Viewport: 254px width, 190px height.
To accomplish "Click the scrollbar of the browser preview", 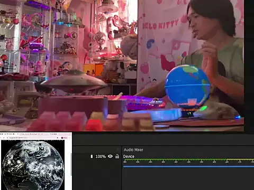I will [71, 165].
